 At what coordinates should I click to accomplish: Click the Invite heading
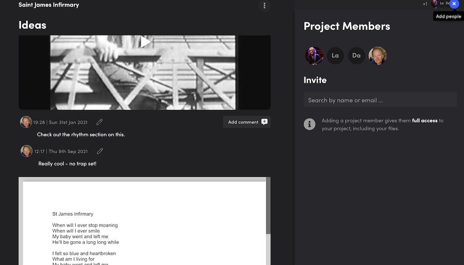(315, 80)
